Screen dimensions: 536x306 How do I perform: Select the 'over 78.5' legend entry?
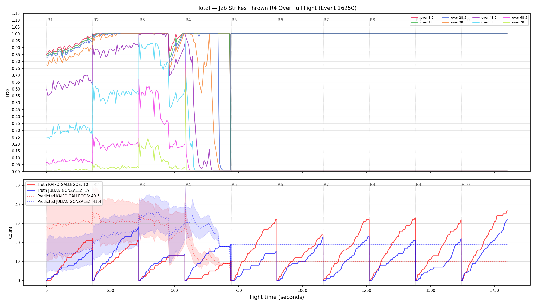click(515, 22)
